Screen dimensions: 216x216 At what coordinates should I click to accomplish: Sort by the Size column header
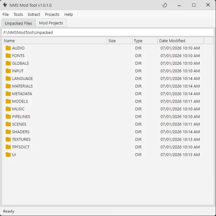[120, 41]
